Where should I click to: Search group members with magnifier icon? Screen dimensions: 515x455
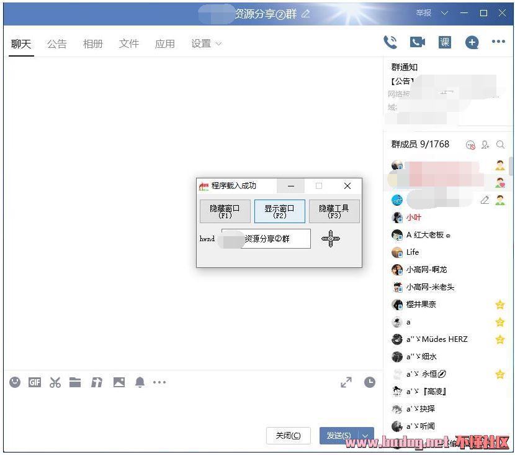point(501,145)
